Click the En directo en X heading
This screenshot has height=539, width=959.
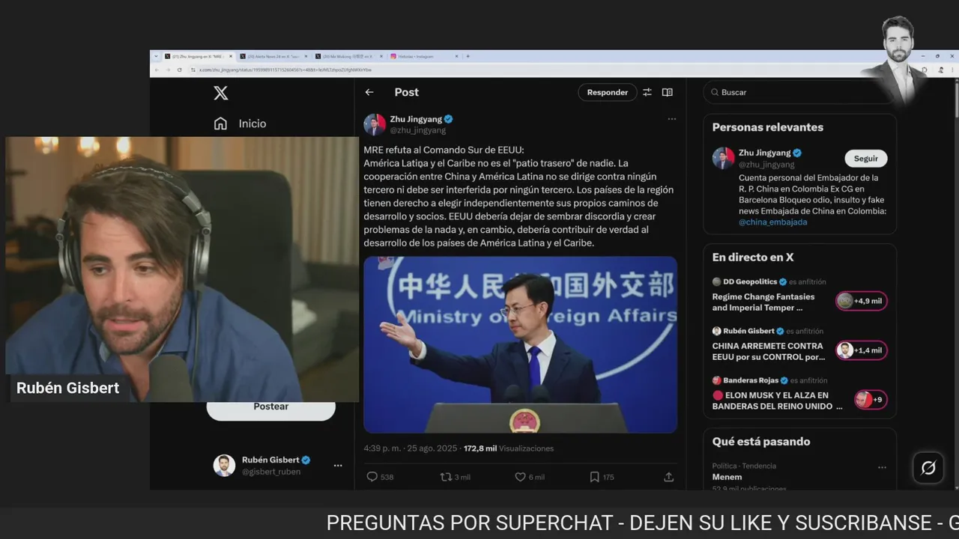752,257
